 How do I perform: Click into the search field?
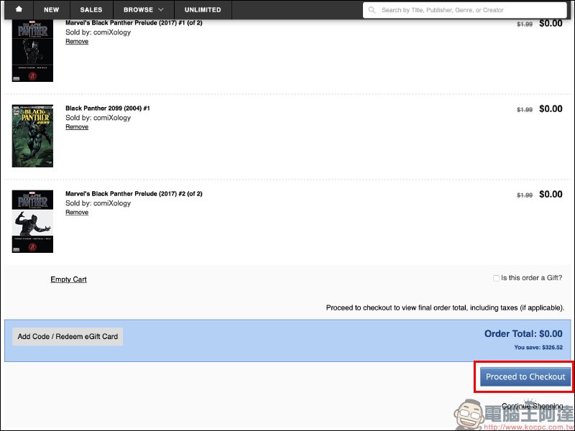pyautogui.click(x=467, y=10)
